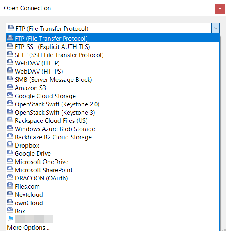Click the FTP-SSL entry's drive icon
This screenshot has height=231, width=226.
10,46
